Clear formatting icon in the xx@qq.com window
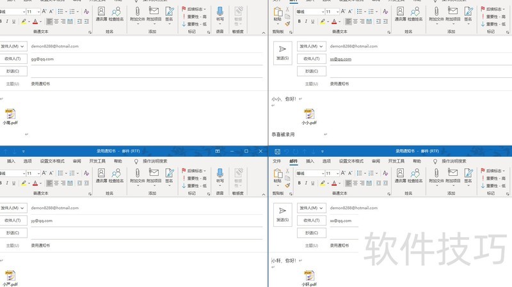 (x=385, y=173)
